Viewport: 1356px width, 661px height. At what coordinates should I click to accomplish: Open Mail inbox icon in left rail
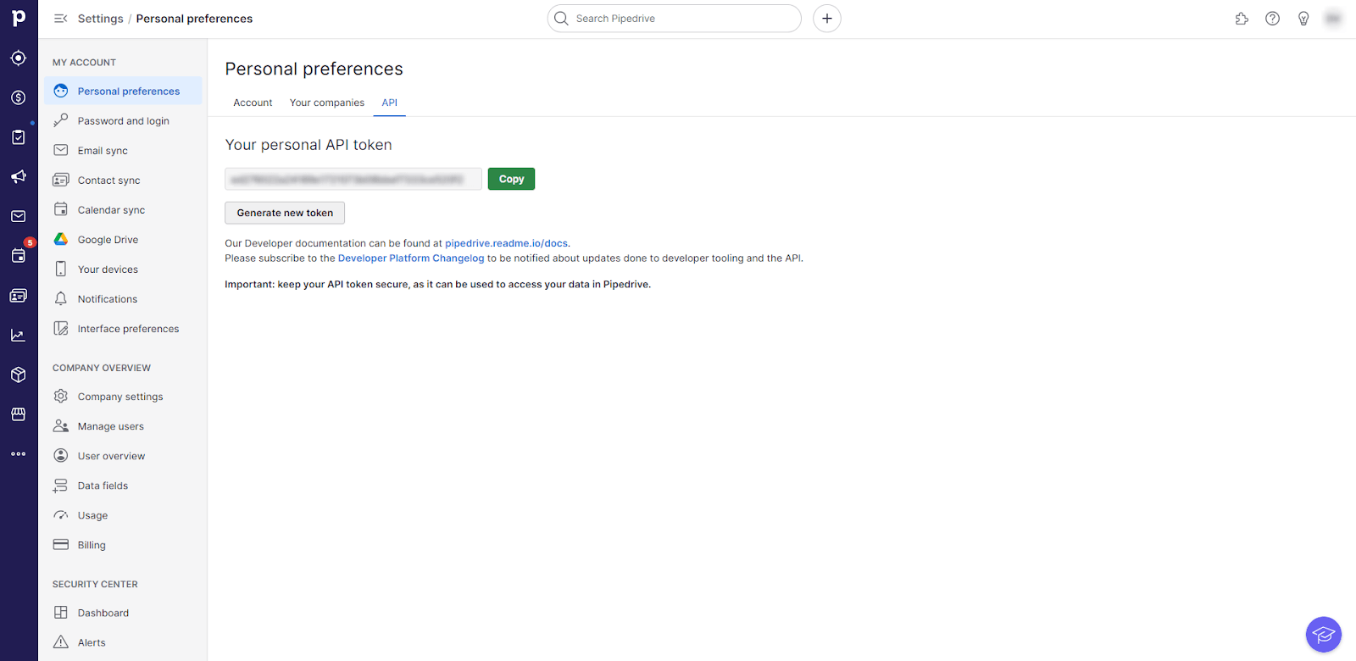coord(19,216)
